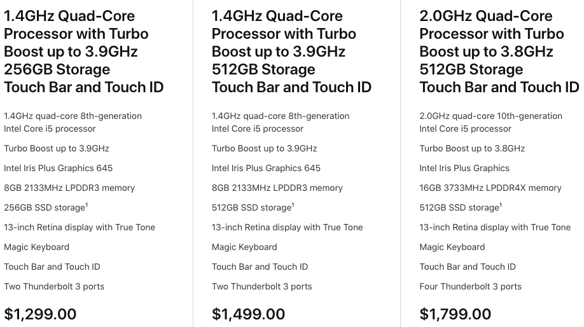Select the 2.0GHz 512GB Storage model heading
This screenshot has width=584, height=327.
click(499, 52)
